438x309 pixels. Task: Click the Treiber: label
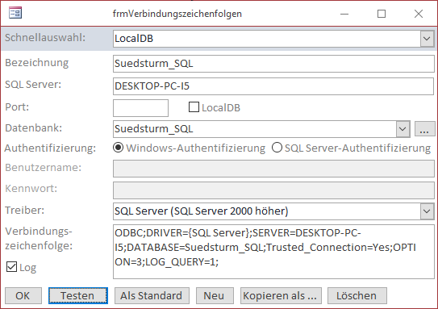25,210
